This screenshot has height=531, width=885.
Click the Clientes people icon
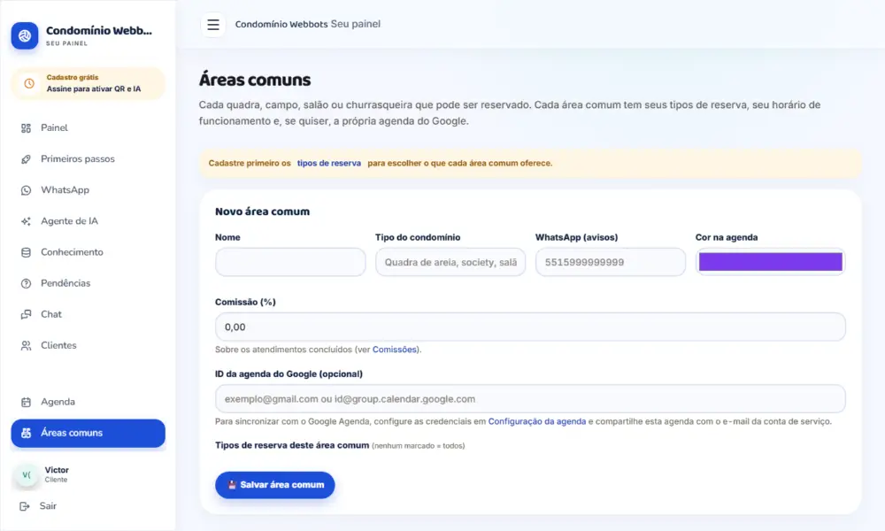click(26, 345)
